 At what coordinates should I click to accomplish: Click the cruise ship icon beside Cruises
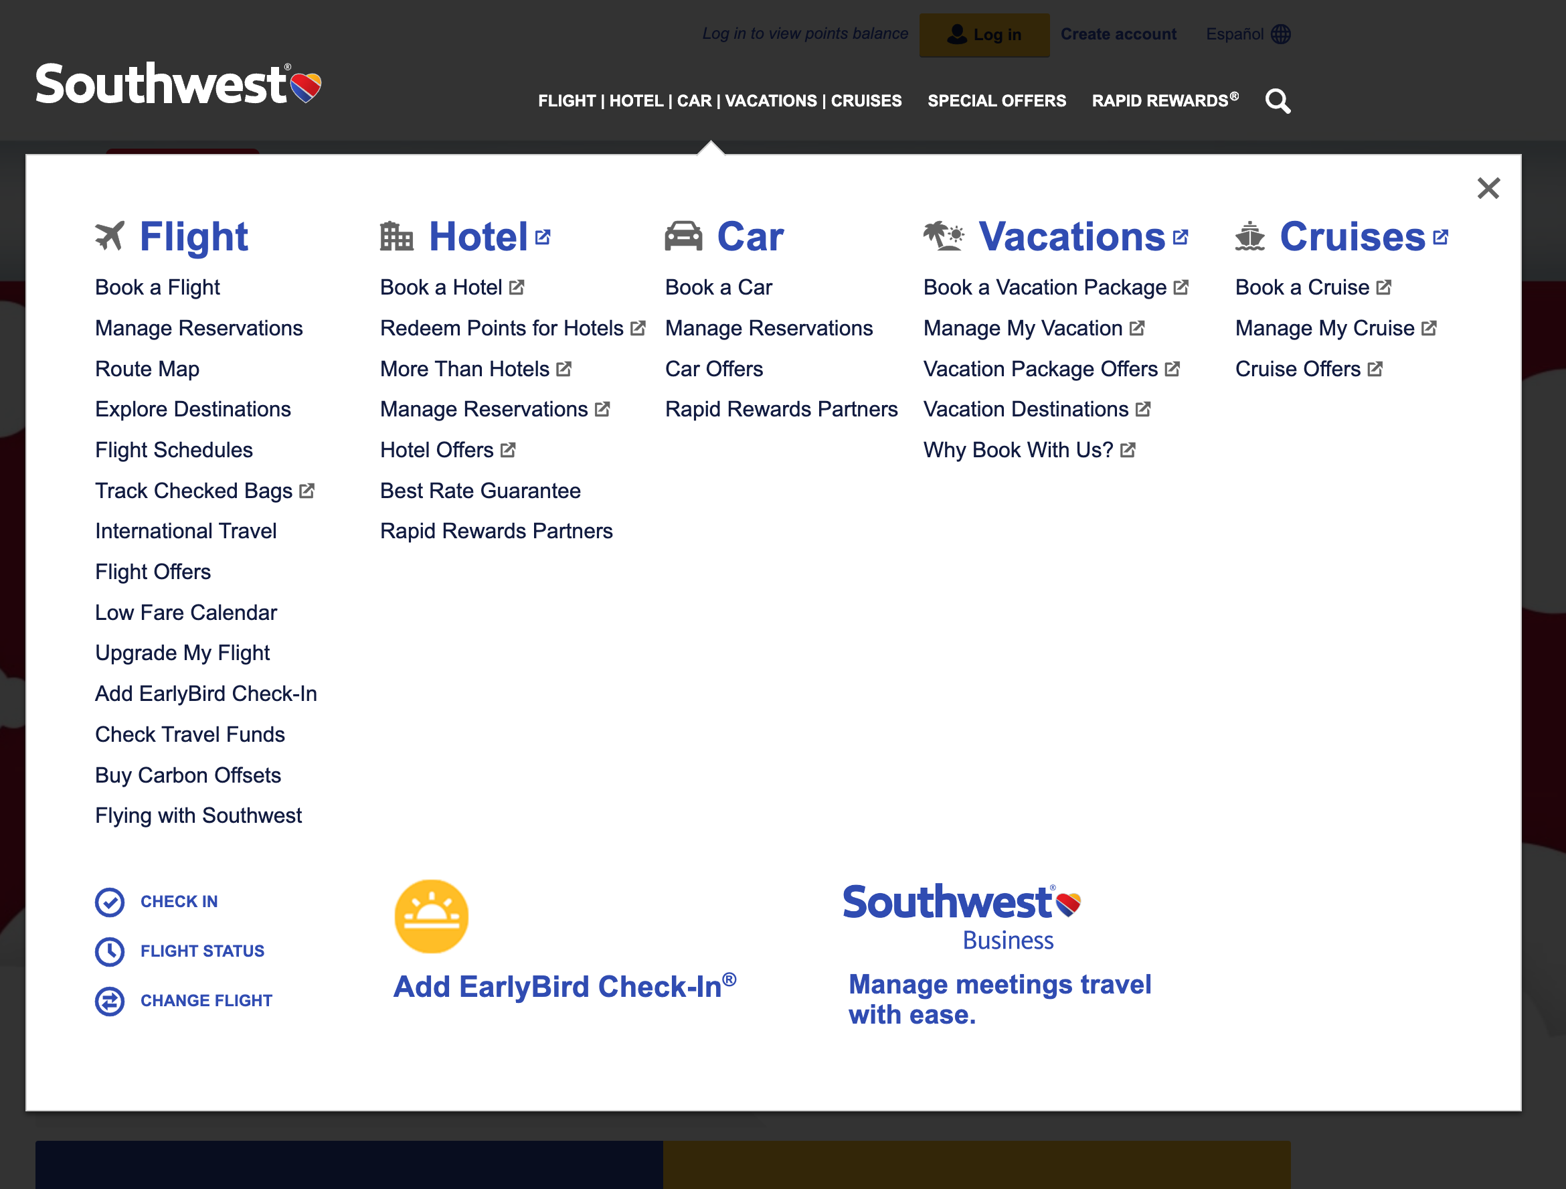1250,236
